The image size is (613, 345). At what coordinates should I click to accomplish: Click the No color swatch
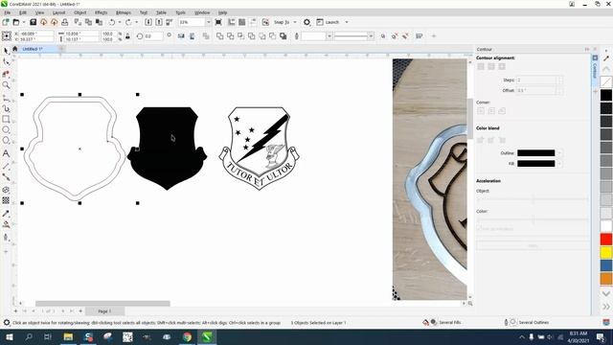coord(606,81)
